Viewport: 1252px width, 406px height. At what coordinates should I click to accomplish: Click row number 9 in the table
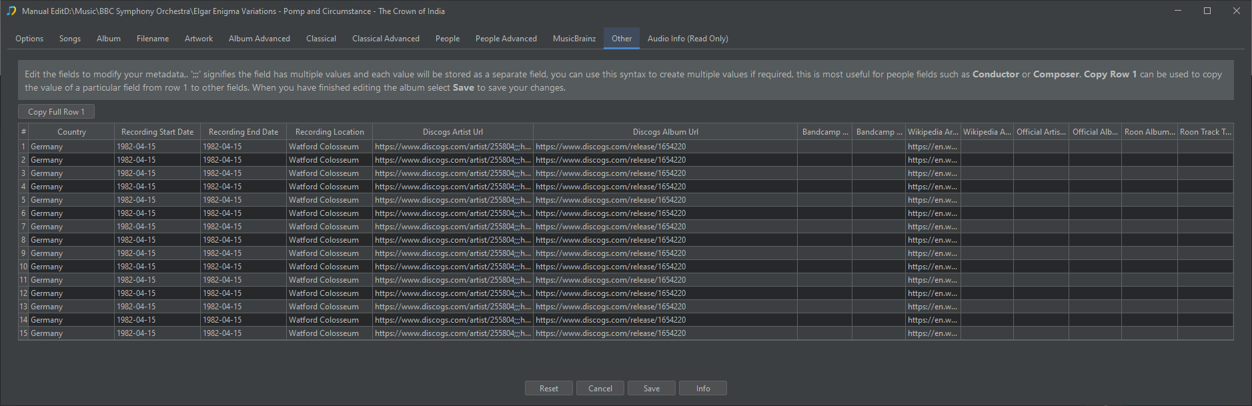pyautogui.click(x=23, y=253)
